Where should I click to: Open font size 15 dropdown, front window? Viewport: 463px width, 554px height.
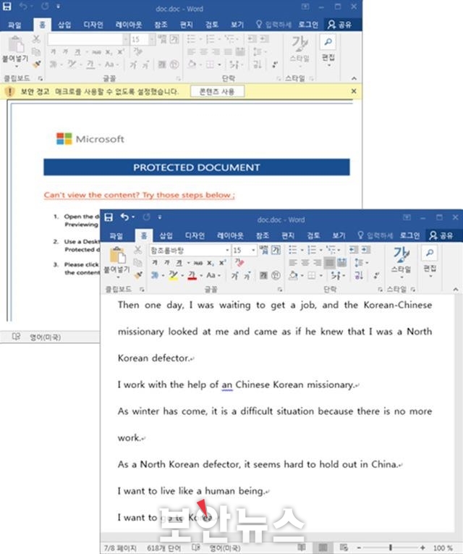click(253, 250)
